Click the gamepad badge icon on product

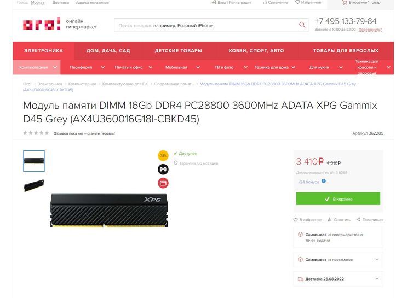click(163, 169)
